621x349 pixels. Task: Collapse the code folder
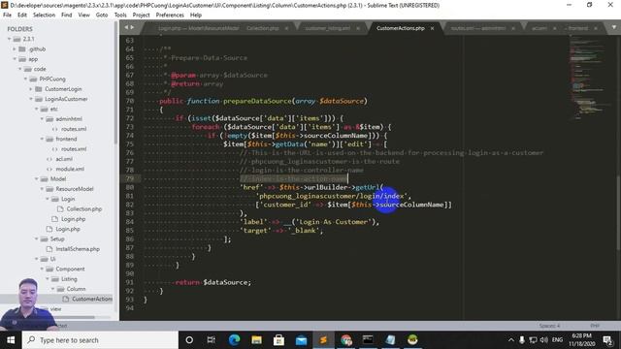pos(20,69)
